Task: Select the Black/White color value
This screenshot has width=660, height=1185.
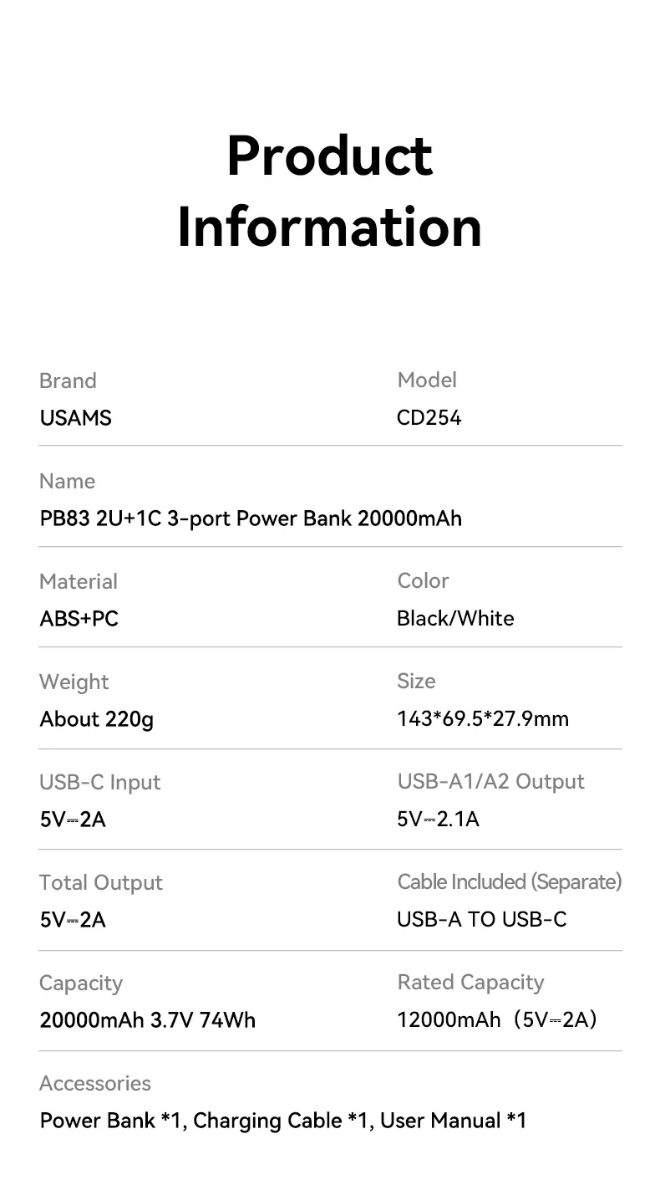Action: (x=455, y=618)
